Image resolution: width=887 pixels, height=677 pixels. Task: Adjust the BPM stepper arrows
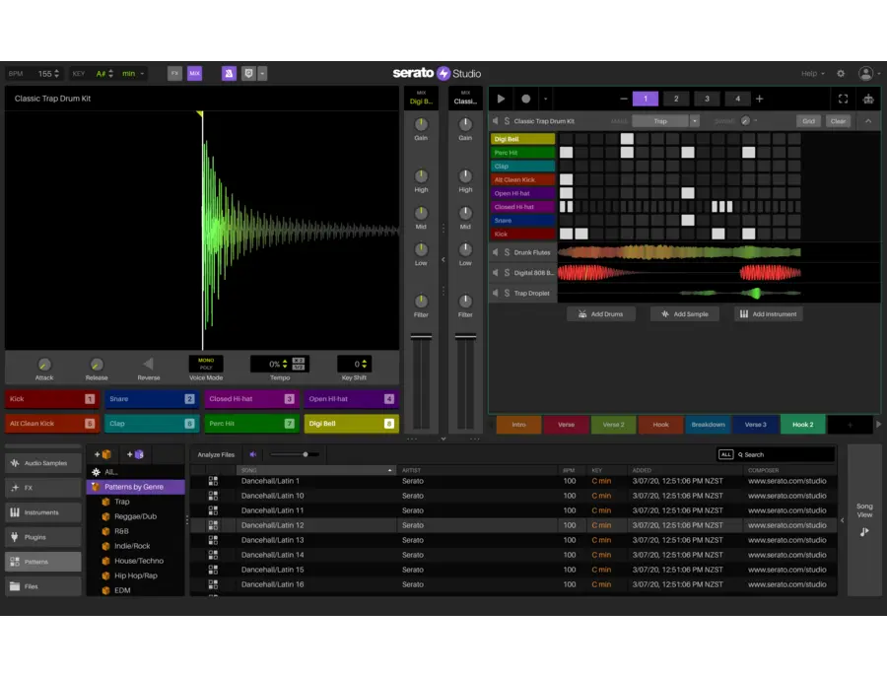tap(56, 74)
